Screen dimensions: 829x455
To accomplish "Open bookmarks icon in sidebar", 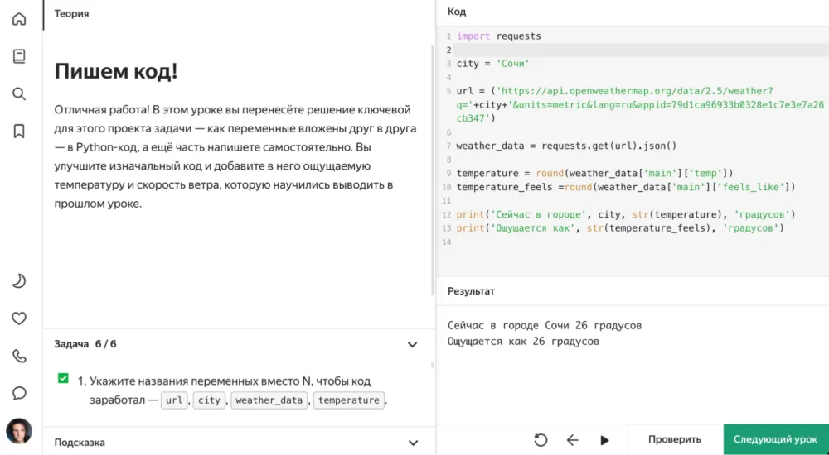I will point(19,131).
